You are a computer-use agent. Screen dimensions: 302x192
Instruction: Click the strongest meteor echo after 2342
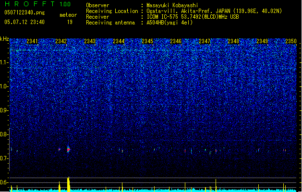68,149
